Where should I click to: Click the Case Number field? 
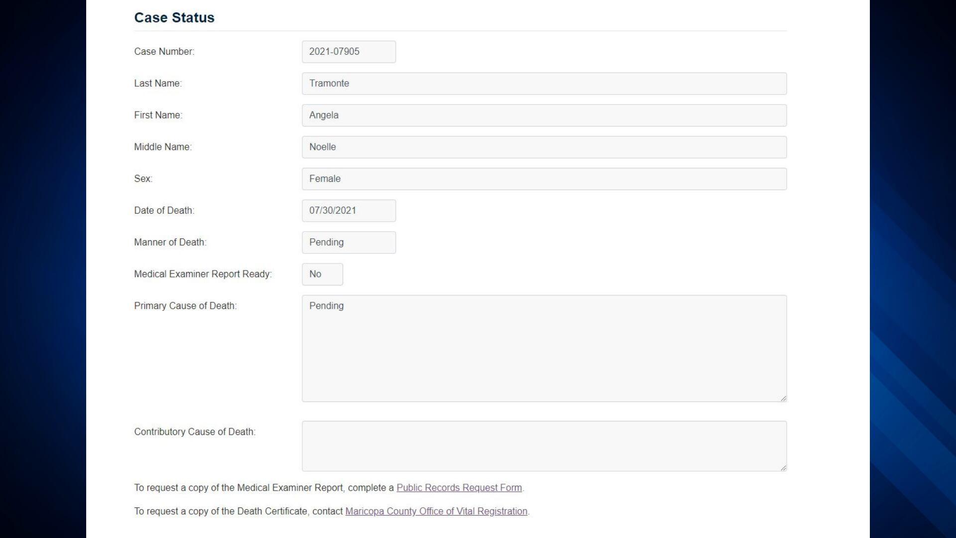pos(349,52)
